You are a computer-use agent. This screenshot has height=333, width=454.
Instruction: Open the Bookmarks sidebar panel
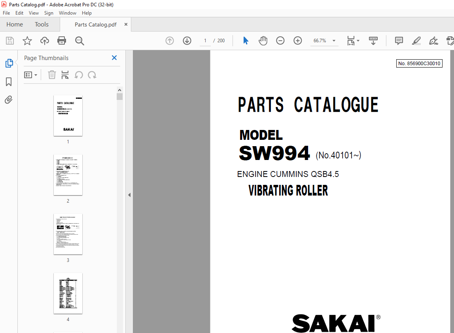(x=9, y=82)
